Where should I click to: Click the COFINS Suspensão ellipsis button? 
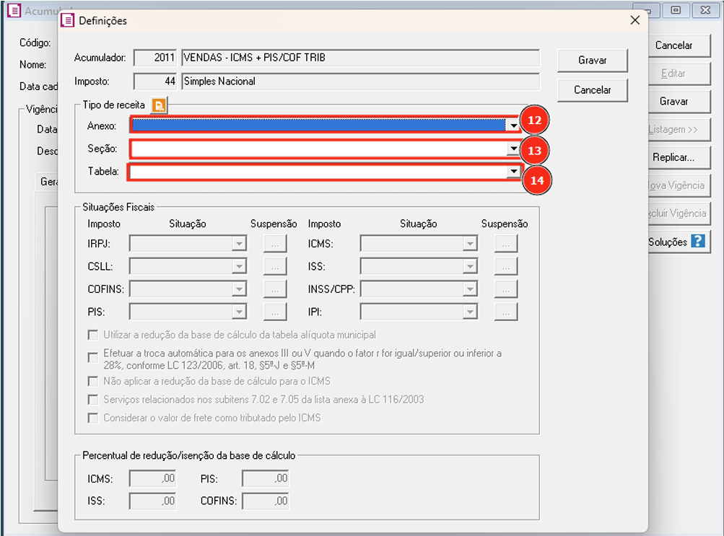274,289
